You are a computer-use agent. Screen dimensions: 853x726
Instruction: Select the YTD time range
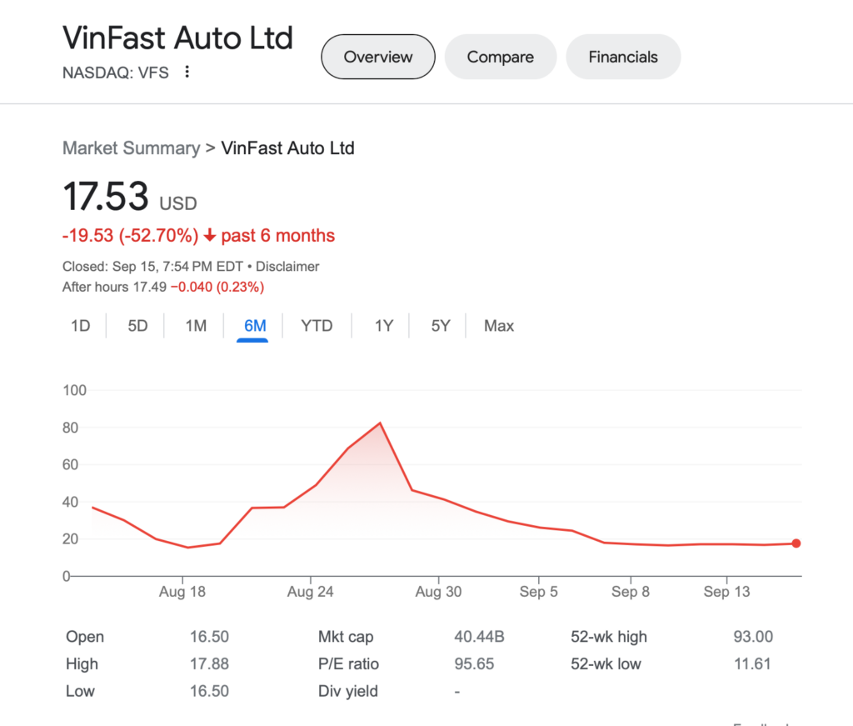(x=317, y=325)
